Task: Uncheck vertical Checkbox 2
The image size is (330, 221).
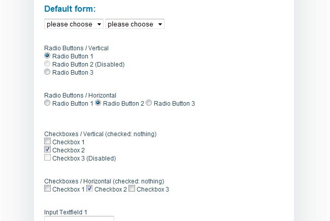Action: tap(47, 150)
